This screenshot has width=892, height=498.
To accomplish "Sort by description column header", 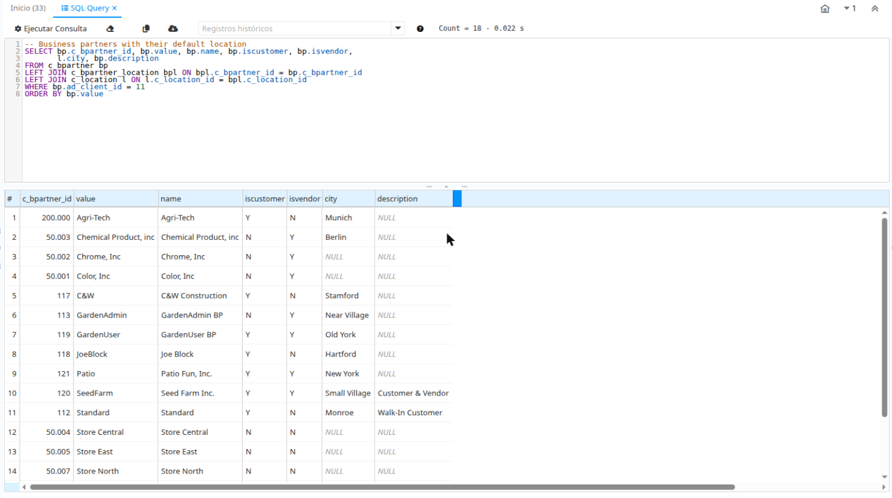I will click(414, 199).
